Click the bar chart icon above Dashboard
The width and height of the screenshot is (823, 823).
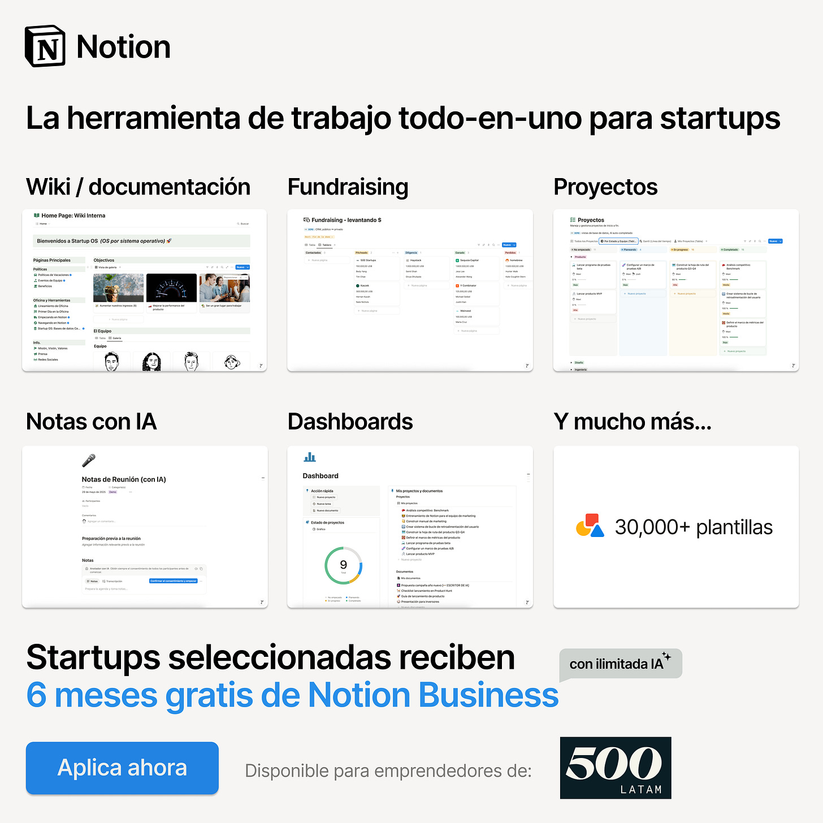[x=310, y=457]
